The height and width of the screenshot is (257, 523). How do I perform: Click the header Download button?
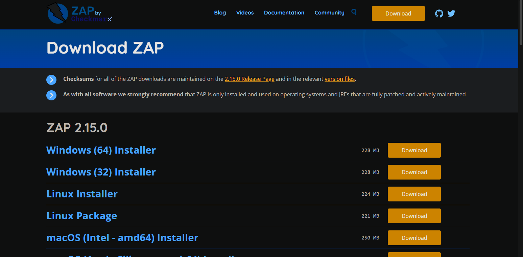coord(398,13)
